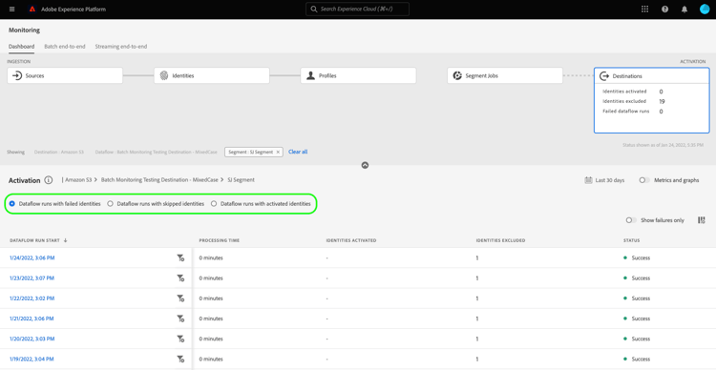Focus the Search Experience Cloud field
The height and width of the screenshot is (370, 716).
tap(358, 10)
